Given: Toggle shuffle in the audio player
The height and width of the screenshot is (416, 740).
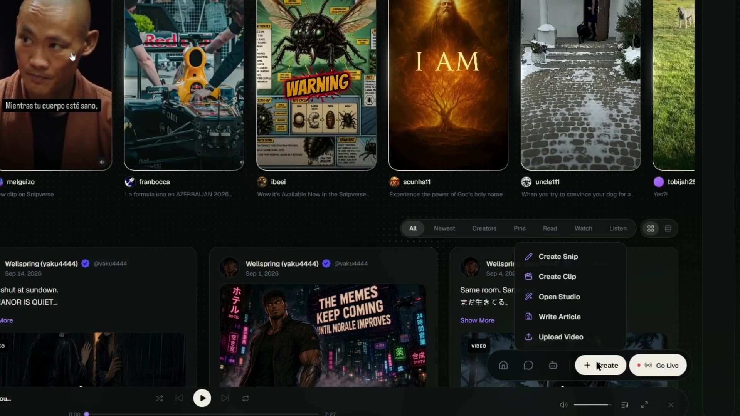Looking at the screenshot, I should coord(160,398).
